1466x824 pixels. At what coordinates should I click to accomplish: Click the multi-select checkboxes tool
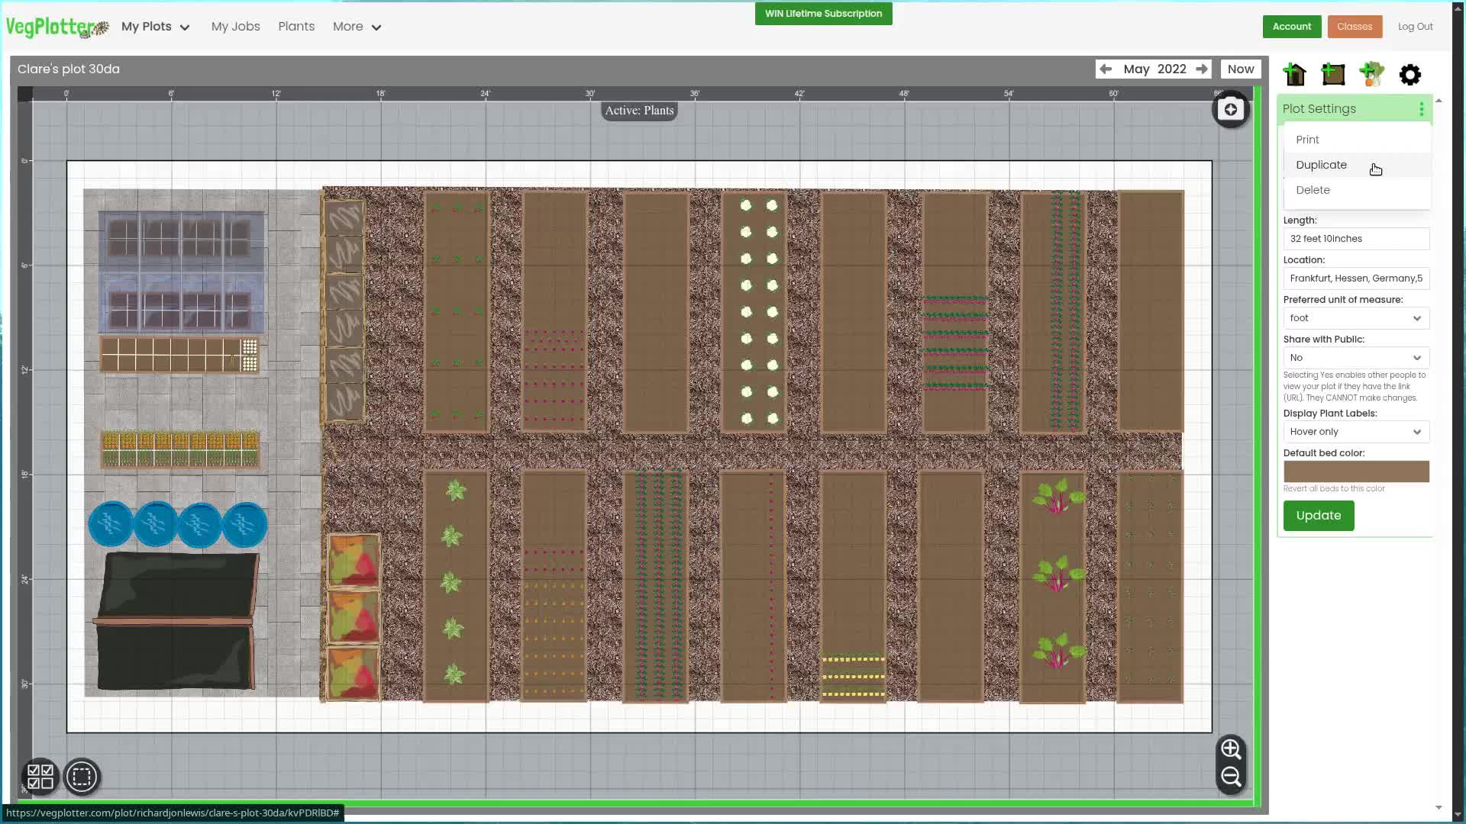point(40,777)
